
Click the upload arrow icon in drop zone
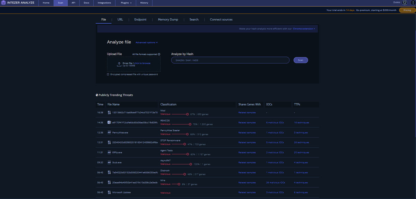click(x=119, y=64)
